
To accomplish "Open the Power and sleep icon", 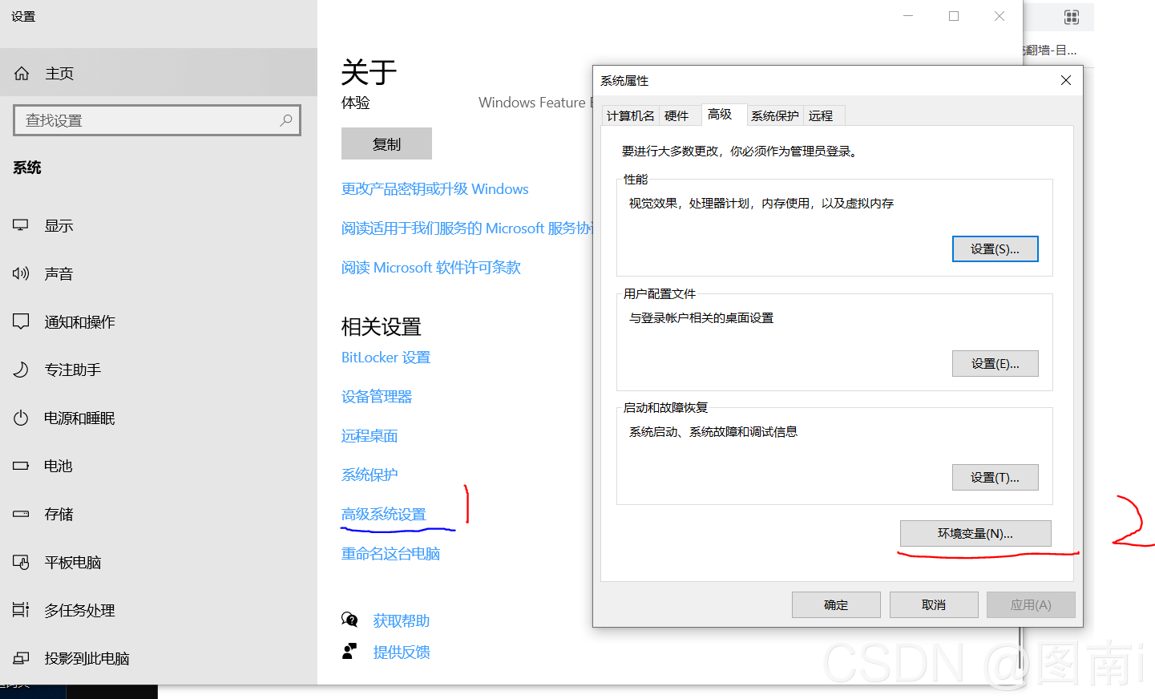I will [21, 418].
